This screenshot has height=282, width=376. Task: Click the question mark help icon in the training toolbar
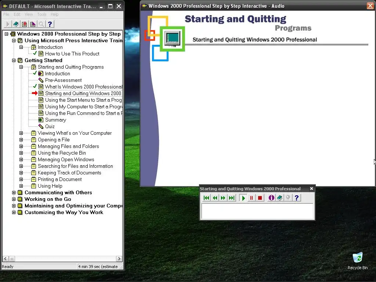point(50,24)
